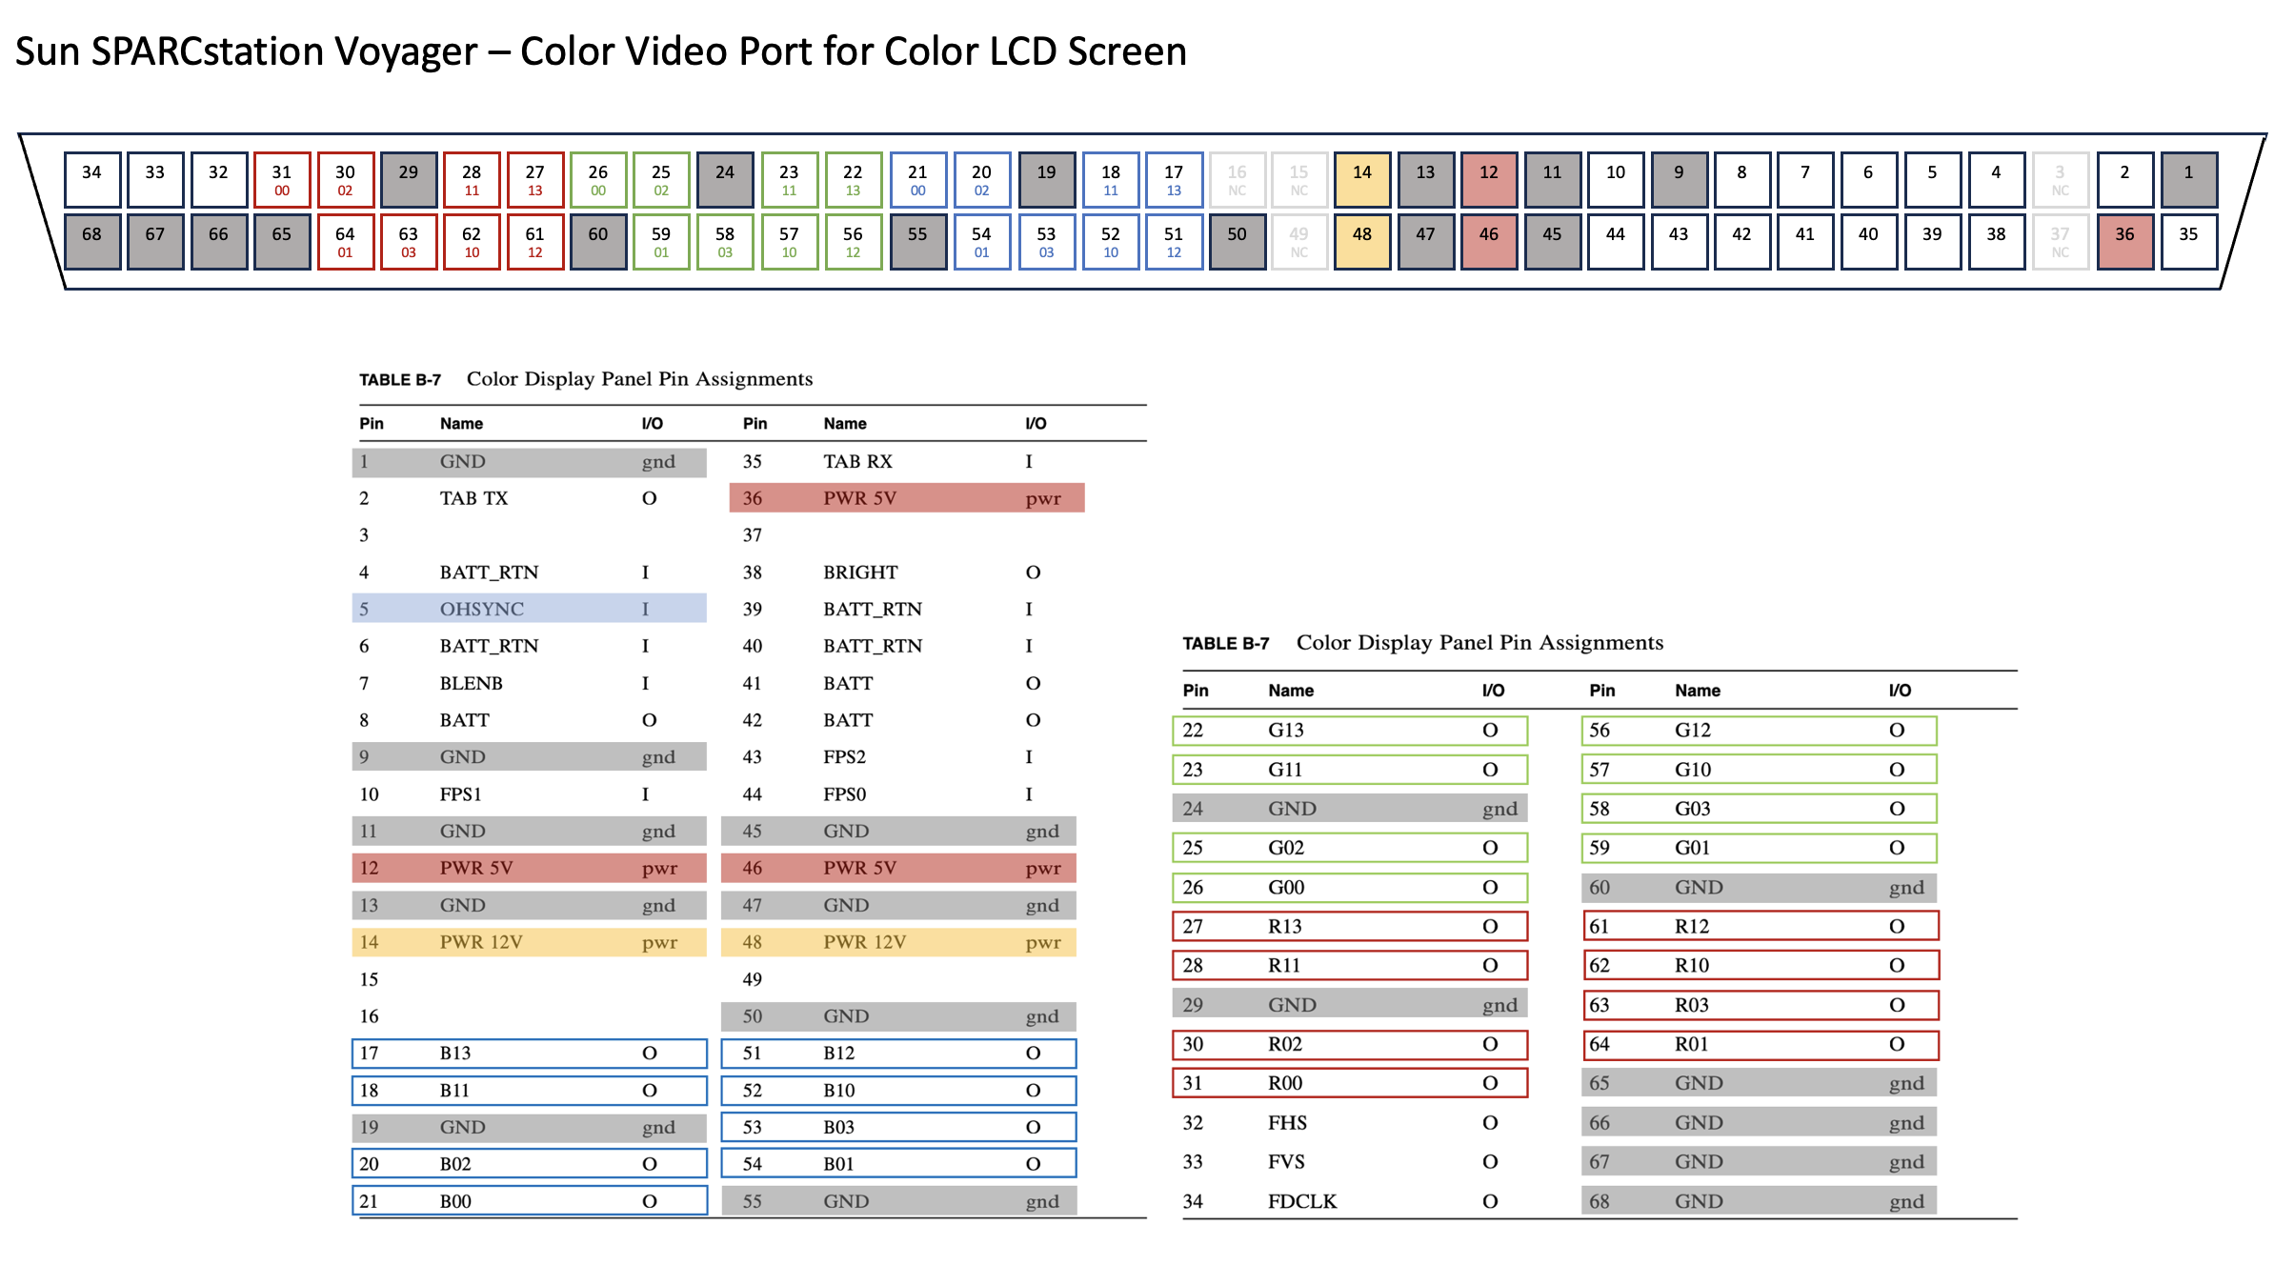Click the greyed-out pin 16 NC box
Screen dimensions: 2294x1265
(1237, 179)
